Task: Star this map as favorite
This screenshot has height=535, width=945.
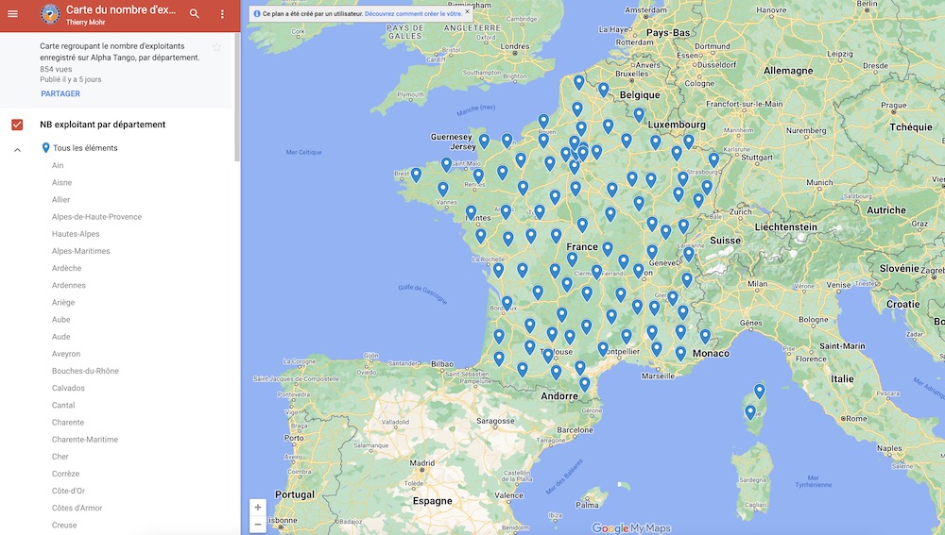Action: coord(216,47)
